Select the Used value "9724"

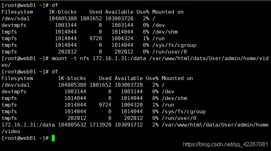105,105
